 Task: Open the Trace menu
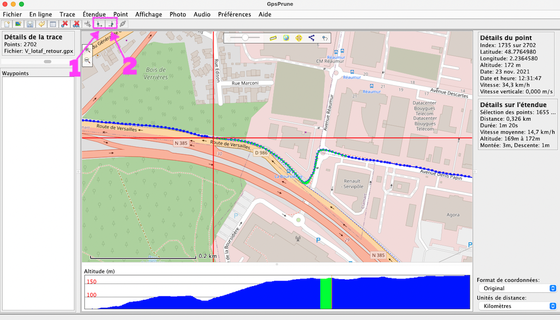click(x=67, y=14)
